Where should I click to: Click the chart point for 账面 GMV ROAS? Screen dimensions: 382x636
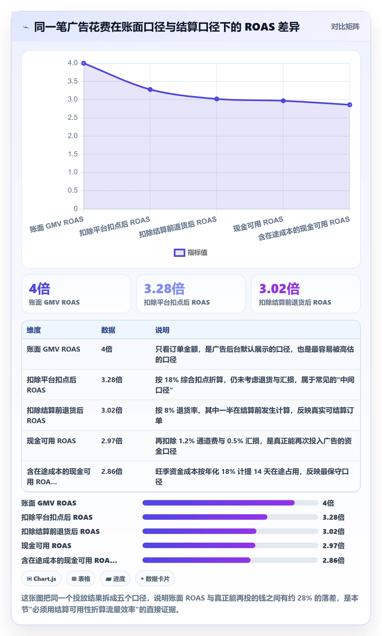[84, 63]
